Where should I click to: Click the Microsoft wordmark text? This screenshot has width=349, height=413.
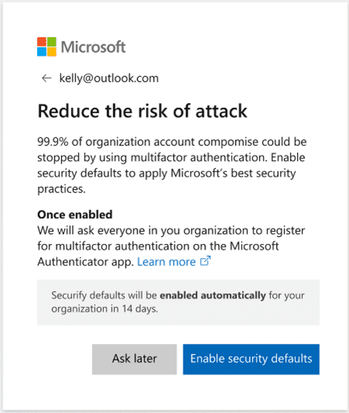click(93, 47)
